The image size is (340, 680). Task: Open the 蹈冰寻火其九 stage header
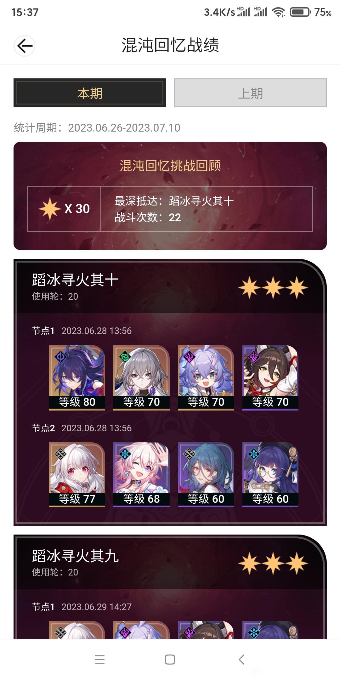(x=170, y=562)
